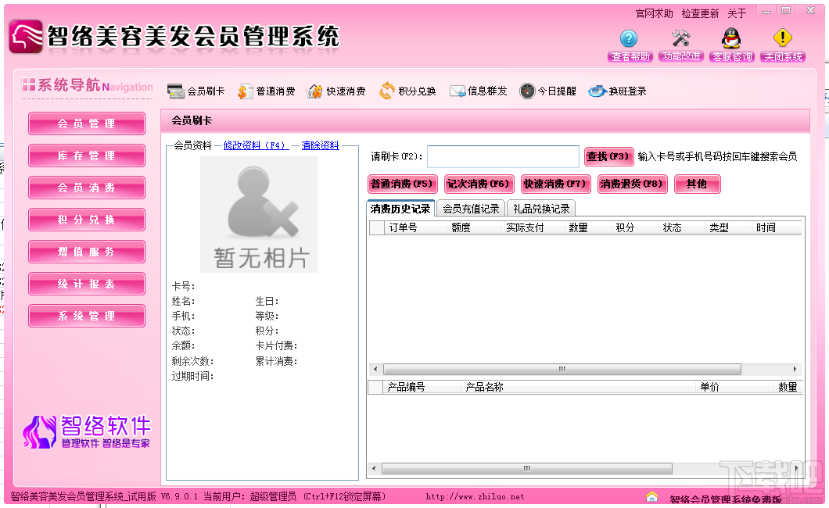This screenshot has height=508, width=829.
Task: Select 会员刷卡 card toolbar icon
Action: point(175,91)
